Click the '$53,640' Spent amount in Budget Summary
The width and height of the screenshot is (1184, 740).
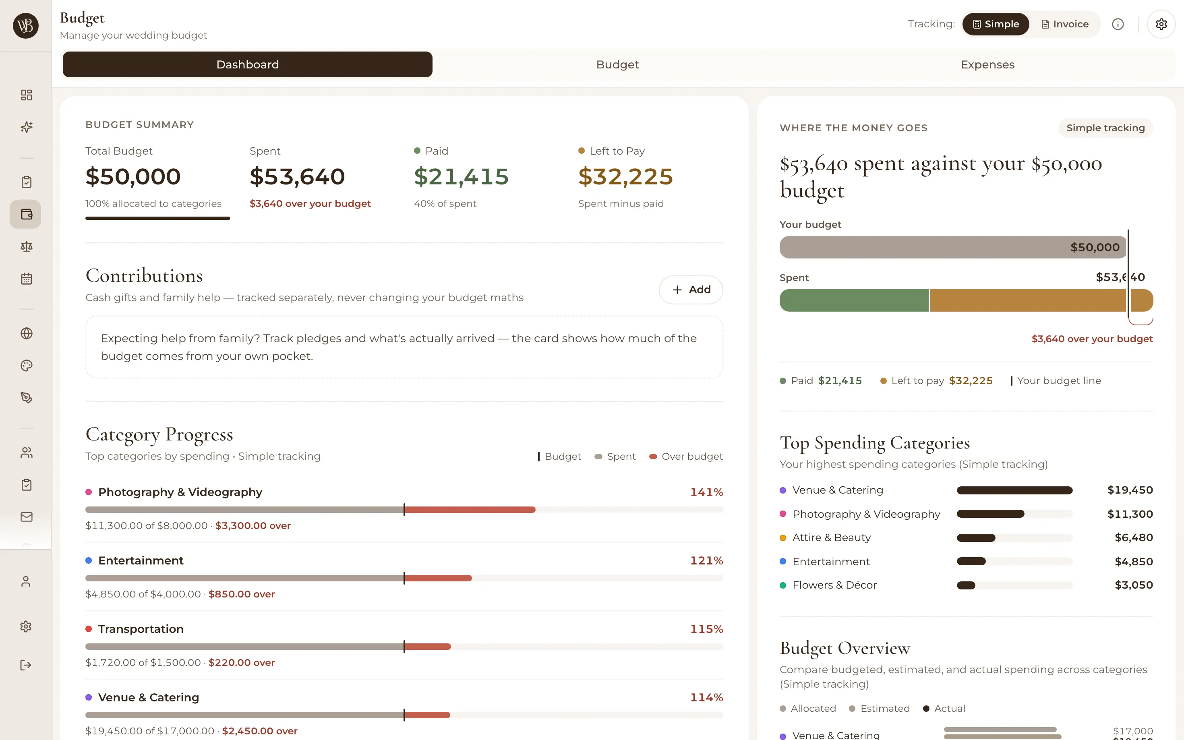[x=297, y=177]
